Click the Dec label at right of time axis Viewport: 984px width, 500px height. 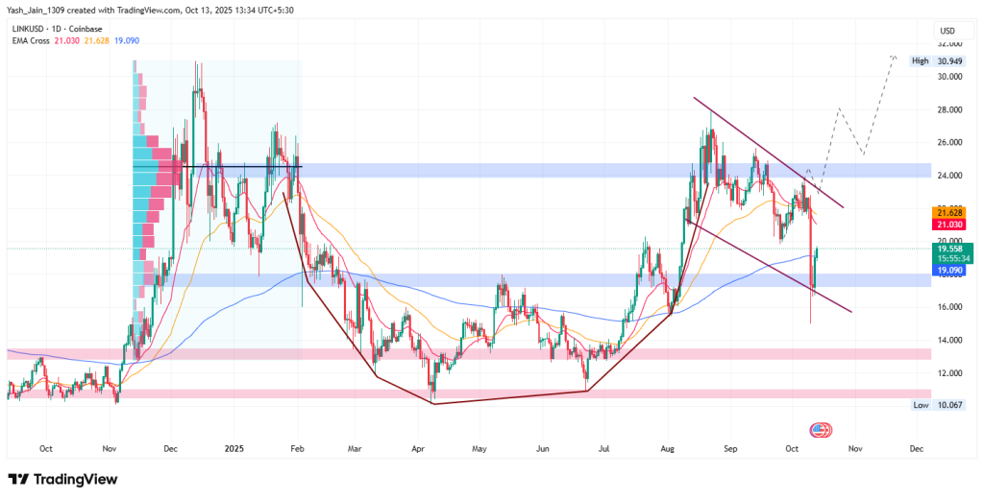pyautogui.click(x=916, y=448)
